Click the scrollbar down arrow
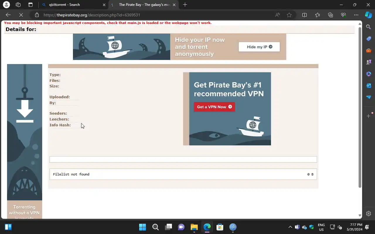 pos(360,216)
